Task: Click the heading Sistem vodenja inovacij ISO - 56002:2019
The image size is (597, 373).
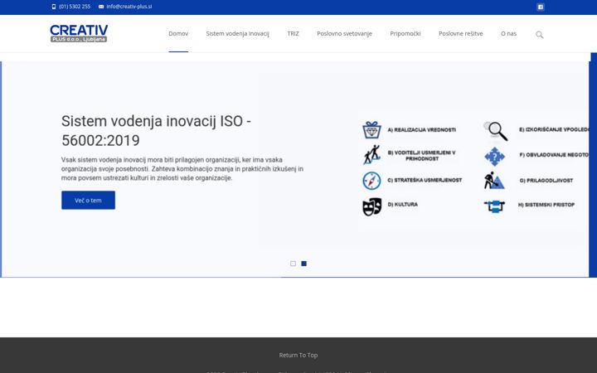Action: tap(156, 131)
